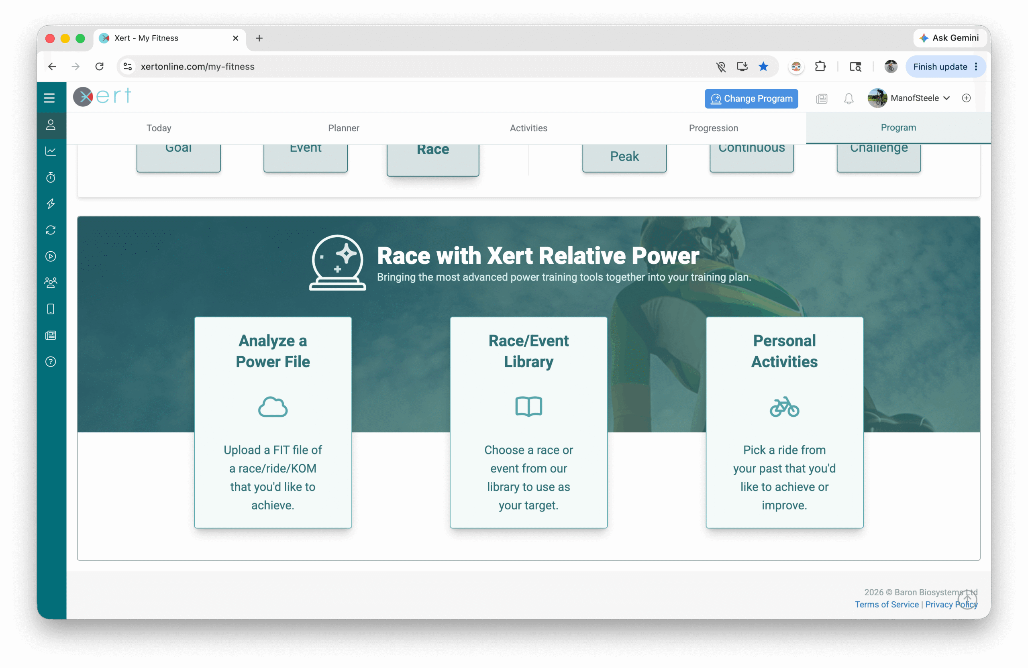Select the Challenge program button

879,158
